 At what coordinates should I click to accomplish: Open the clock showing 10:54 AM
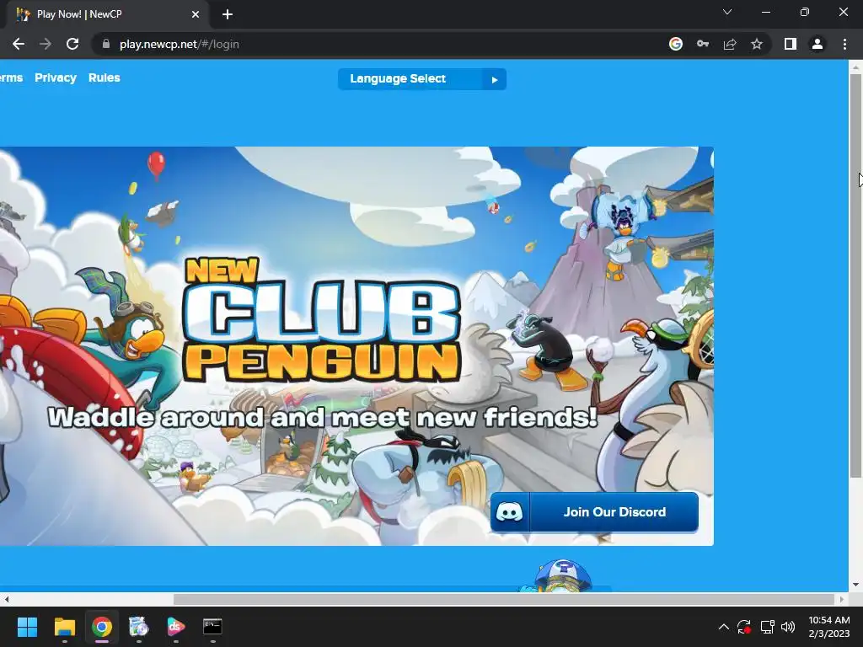tap(829, 627)
